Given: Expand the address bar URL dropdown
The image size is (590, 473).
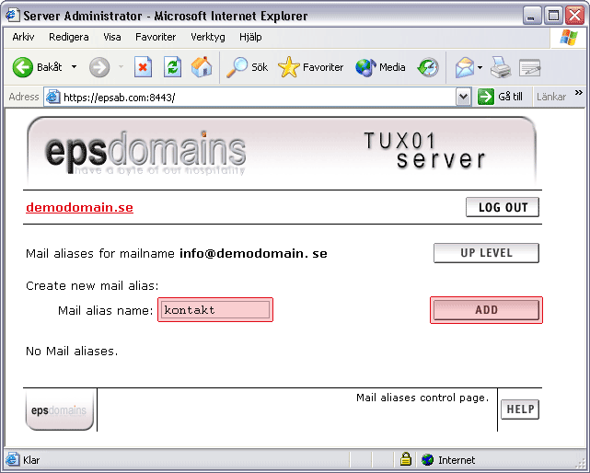Looking at the screenshot, I should coord(463,97).
